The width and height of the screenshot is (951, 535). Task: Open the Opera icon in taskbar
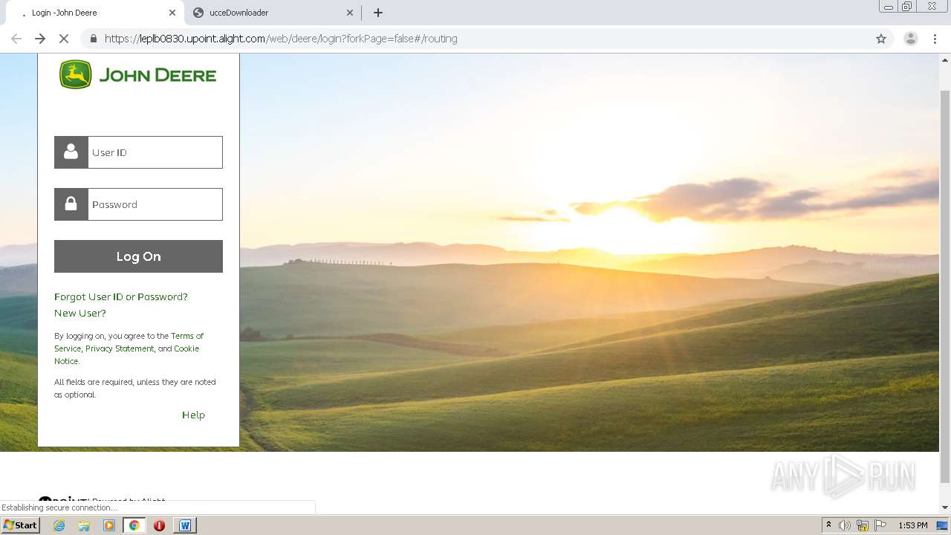pyautogui.click(x=159, y=525)
